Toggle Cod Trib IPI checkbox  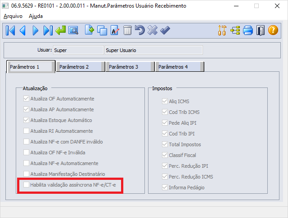(x=165, y=134)
